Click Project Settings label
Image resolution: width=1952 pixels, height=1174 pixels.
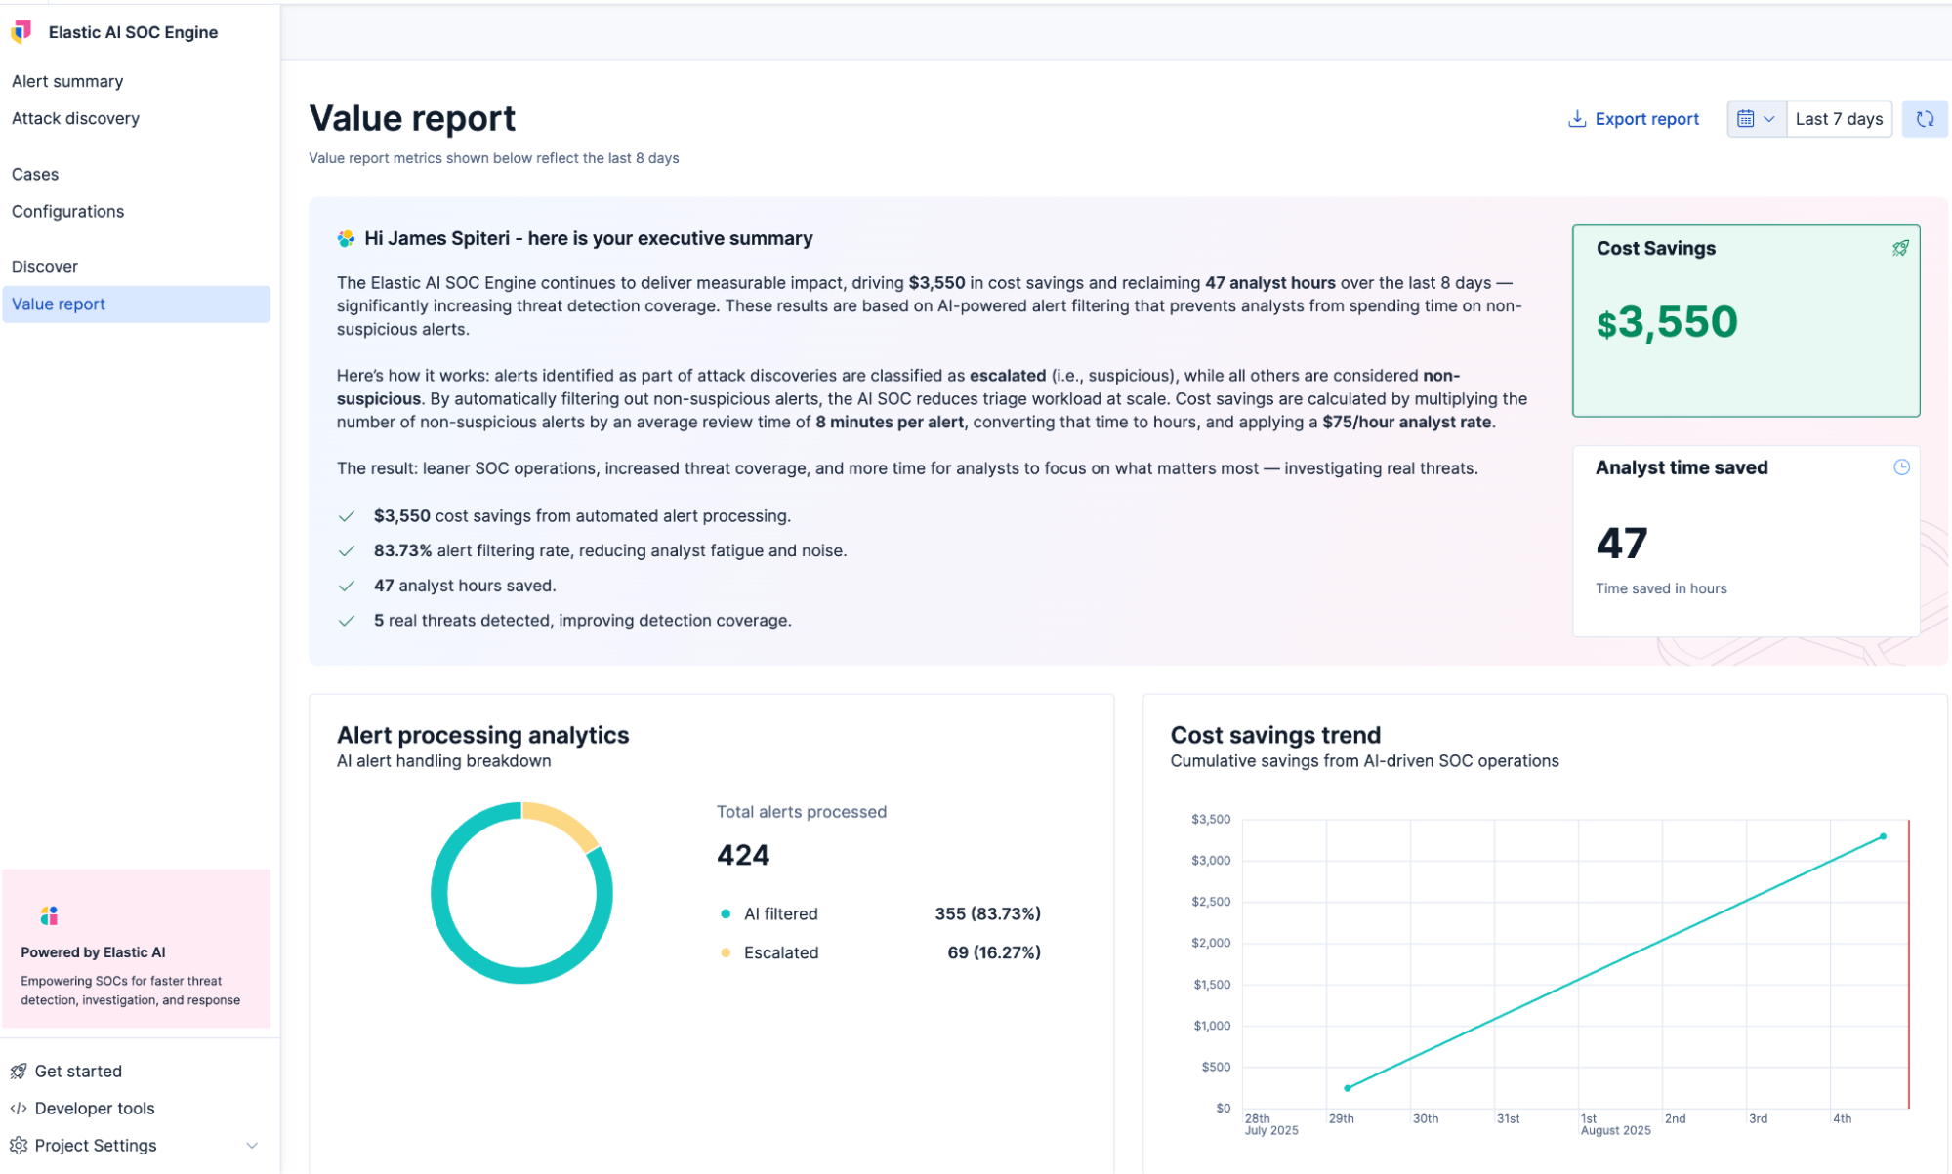pos(96,1145)
